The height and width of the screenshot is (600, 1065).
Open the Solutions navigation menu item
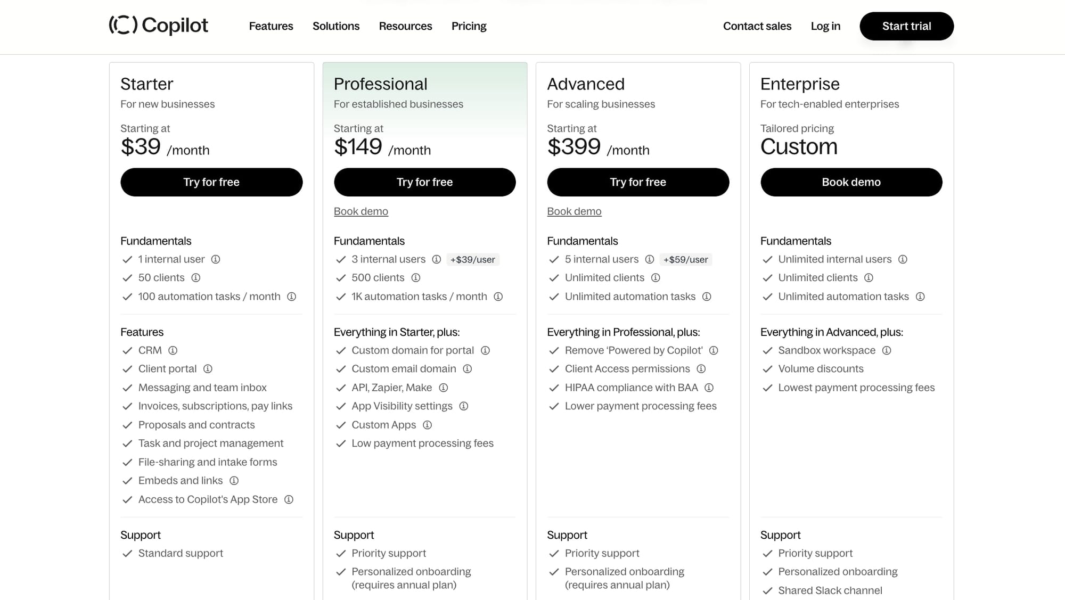click(x=335, y=26)
